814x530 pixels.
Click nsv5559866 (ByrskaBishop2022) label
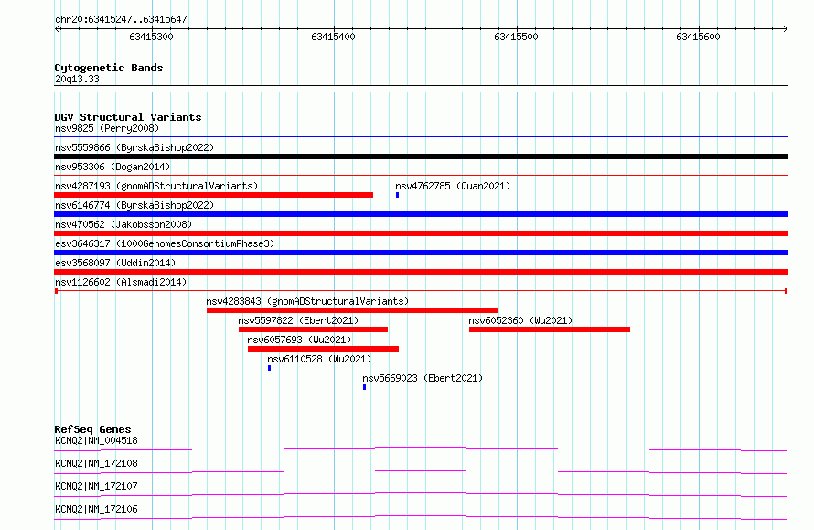pyautogui.click(x=134, y=147)
